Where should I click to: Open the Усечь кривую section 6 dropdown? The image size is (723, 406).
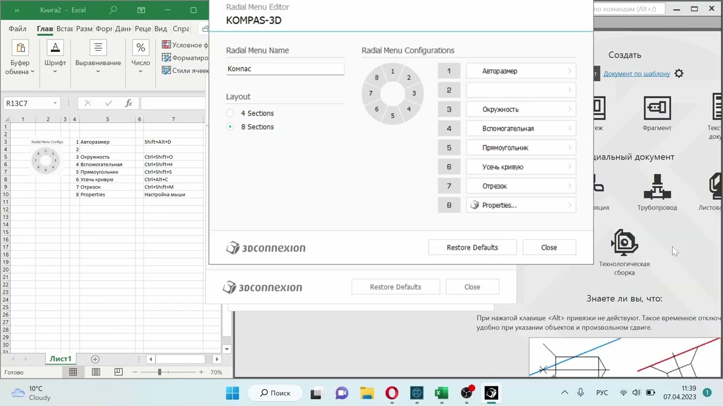pyautogui.click(x=521, y=167)
